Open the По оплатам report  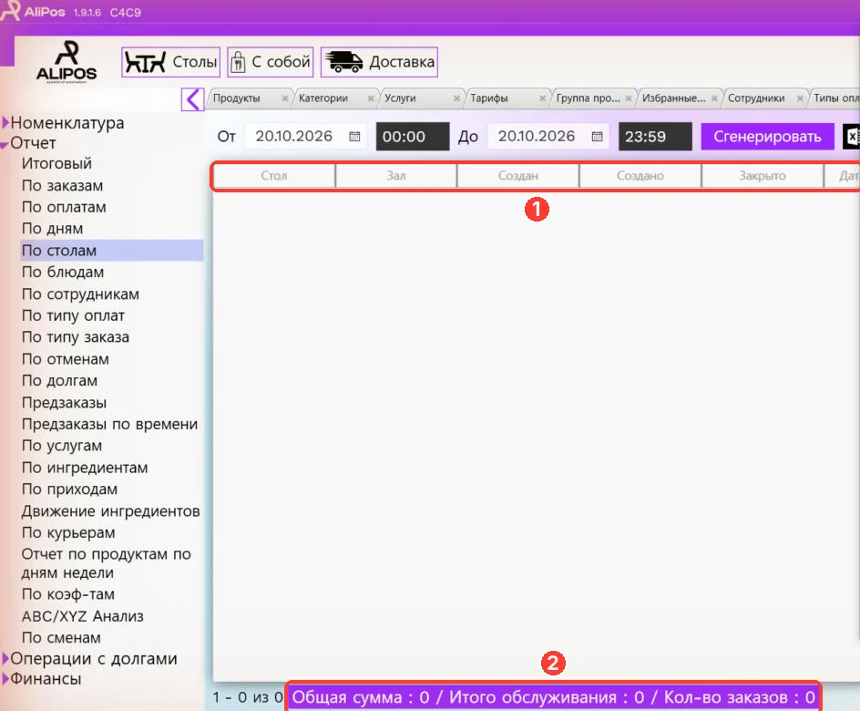(64, 207)
